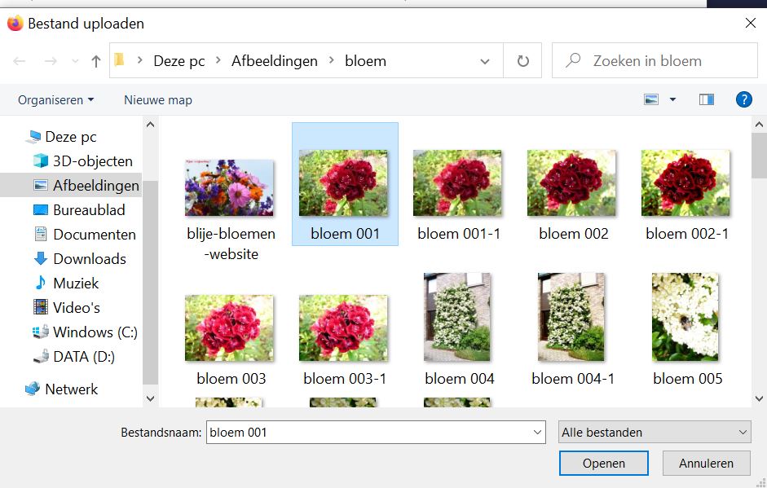
Task: Open Muziek folder in navigation pane
Action: (76, 284)
